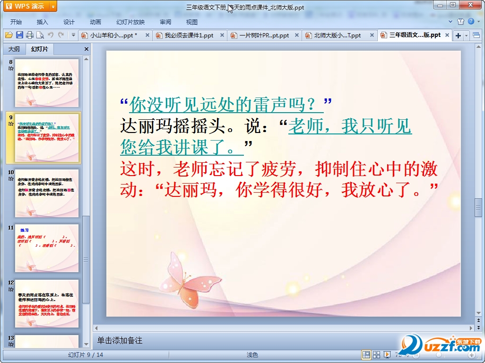Click the slide editor vertical scroll up arrow
This screenshot has height=363, width=485.
tap(478, 47)
